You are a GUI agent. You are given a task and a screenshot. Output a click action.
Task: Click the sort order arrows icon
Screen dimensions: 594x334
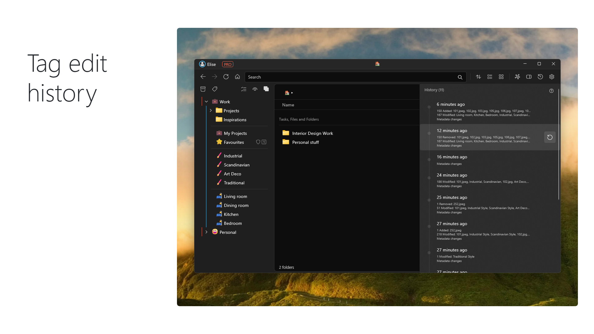click(478, 77)
